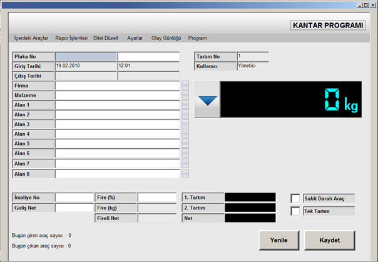This screenshot has width=378, height=262.
Task: Focus the first Plaka No field
Action: click(86, 56)
